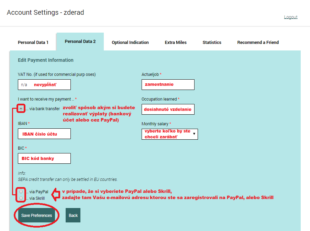This screenshot has width=310, height=231.
Task: Click the VAT No. input field
Action: click(x=44, y=84)
